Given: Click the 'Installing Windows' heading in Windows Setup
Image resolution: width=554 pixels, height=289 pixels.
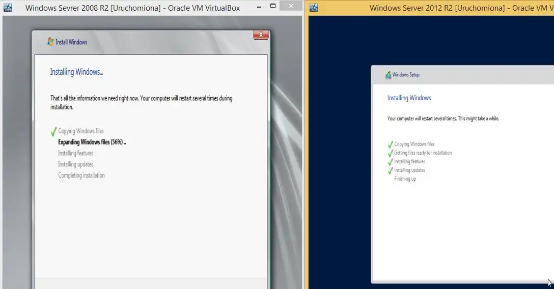Looking at the screenshot, I should 409,98.
